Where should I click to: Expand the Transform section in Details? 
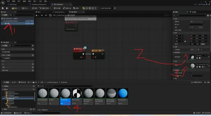(174, 33)
